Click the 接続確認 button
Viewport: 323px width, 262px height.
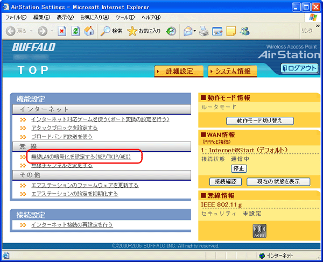point(226,182)
